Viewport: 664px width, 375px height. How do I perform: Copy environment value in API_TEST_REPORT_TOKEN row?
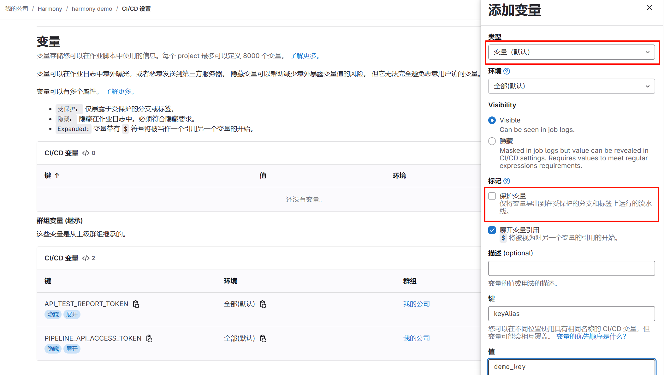(x=263, y=304)
